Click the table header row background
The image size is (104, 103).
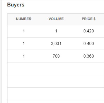(56, 19)
